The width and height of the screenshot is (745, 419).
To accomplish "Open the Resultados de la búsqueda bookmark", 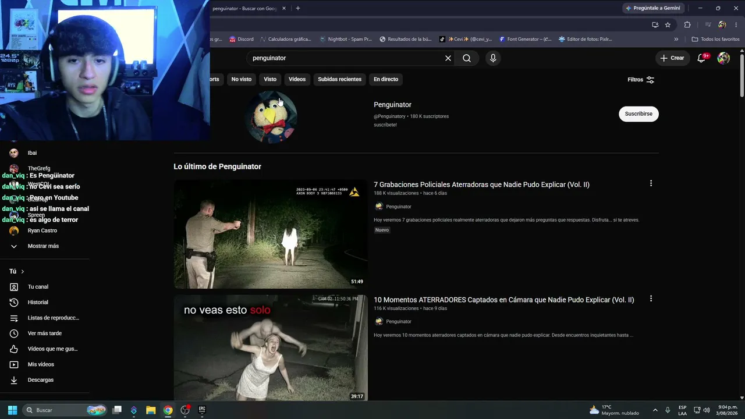I will point(406,40).
